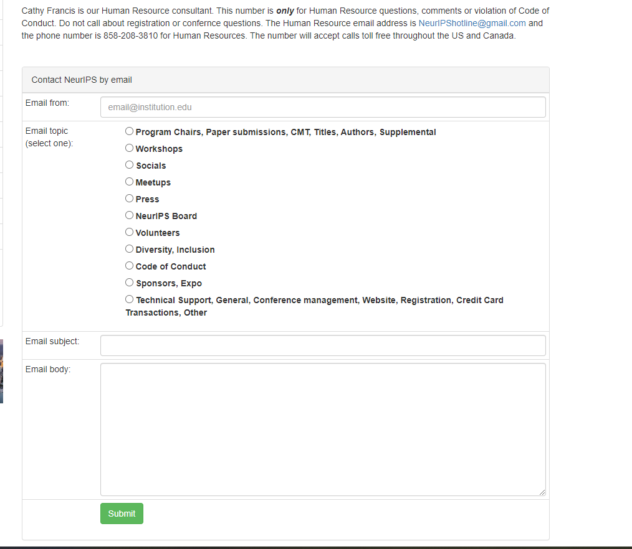Select the Technical Support, General radio button

pyautogui.click(x=129, y=299)
